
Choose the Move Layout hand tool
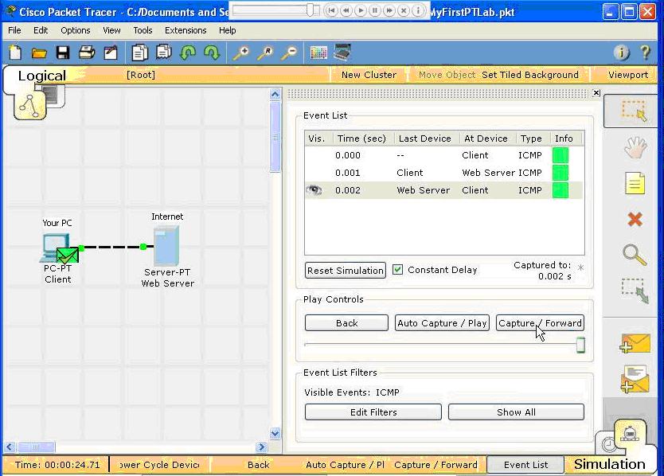635,147
